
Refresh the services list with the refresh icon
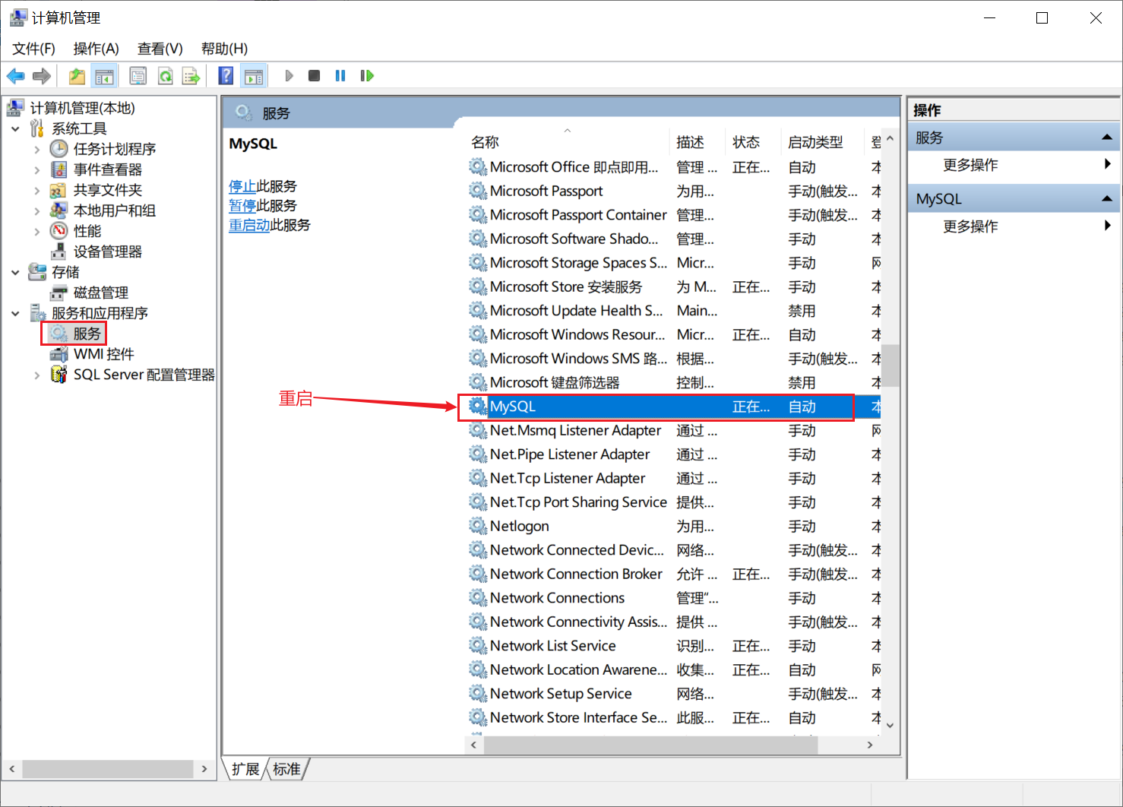(166, 75)
